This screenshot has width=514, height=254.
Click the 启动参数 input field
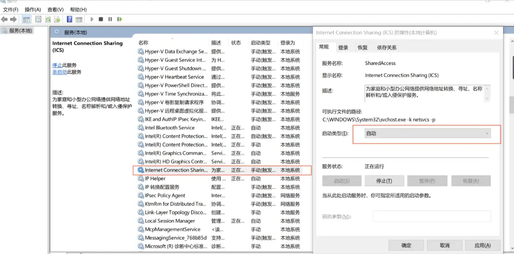[432, 217]
